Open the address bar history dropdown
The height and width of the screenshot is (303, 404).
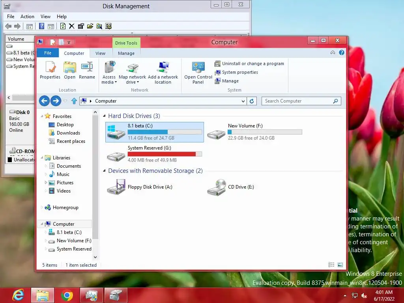pyautogui.click(x=243, y=101)
